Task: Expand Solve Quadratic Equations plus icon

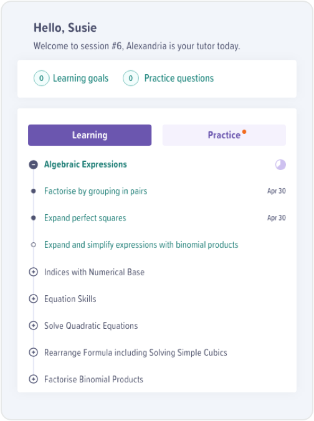Action: [33, 326]
